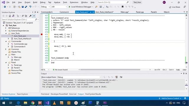Click No issues found indicator
This screenshot has width=189, height=106.
point(60,70)
